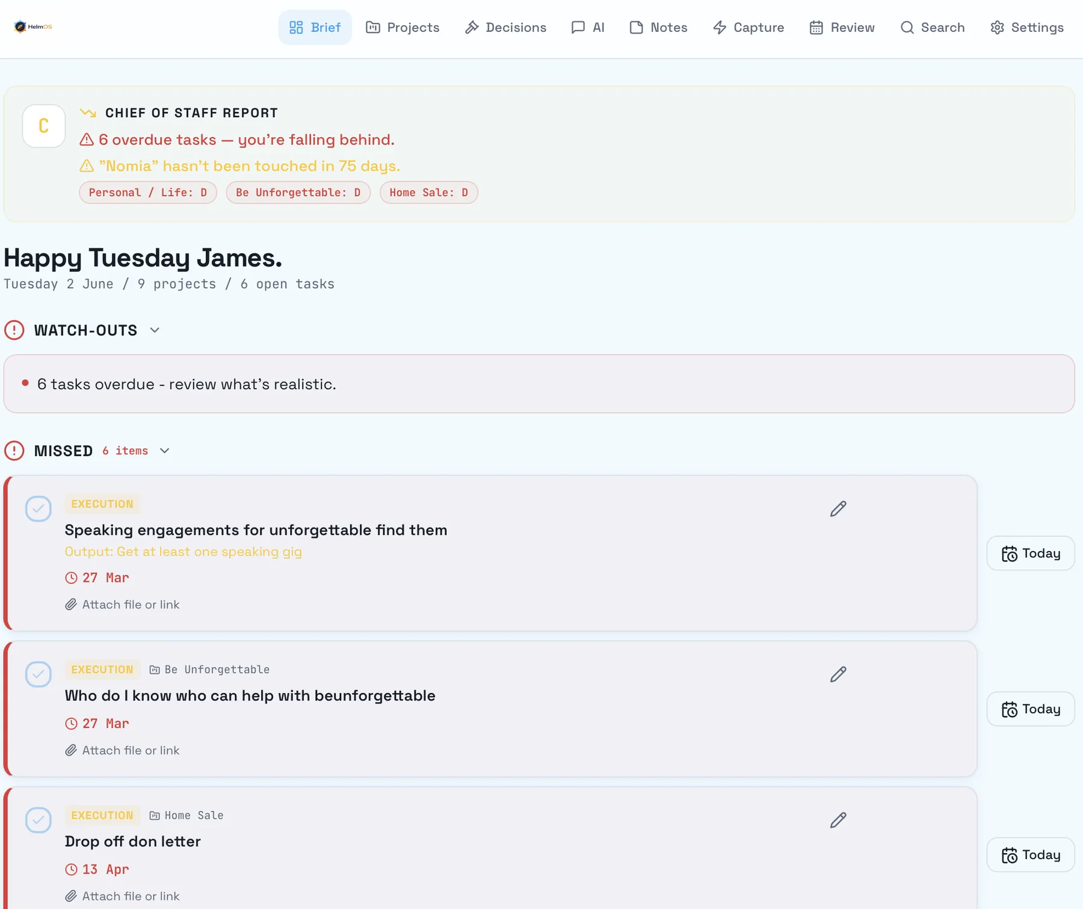
Task: Click the red warning icon beside 6 overdue tasks
Action: [x=87, y=140]
